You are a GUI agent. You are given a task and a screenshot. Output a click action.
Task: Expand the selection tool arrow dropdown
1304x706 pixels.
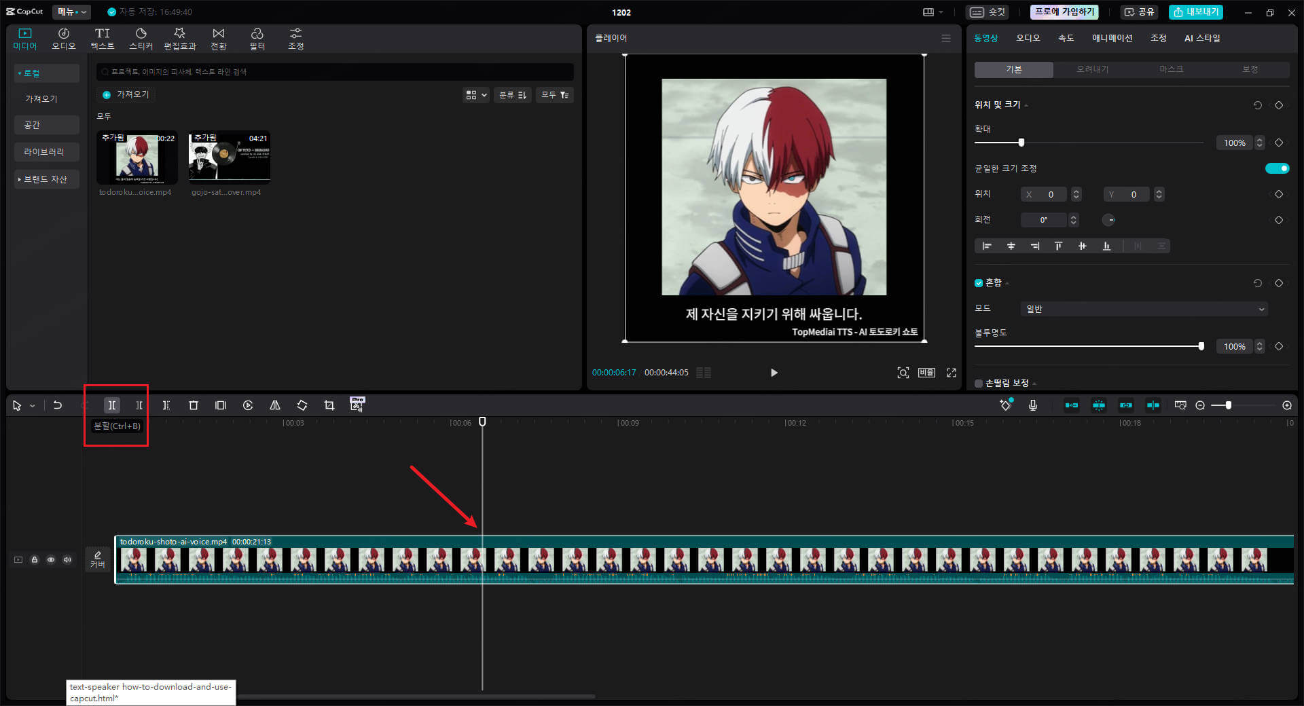[32, 406]
